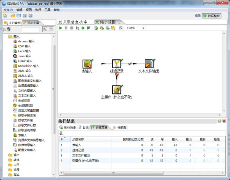
Task: Switch to the 关联信息-火车 tab
Action: pyautogui.click(x=73, y=22)
